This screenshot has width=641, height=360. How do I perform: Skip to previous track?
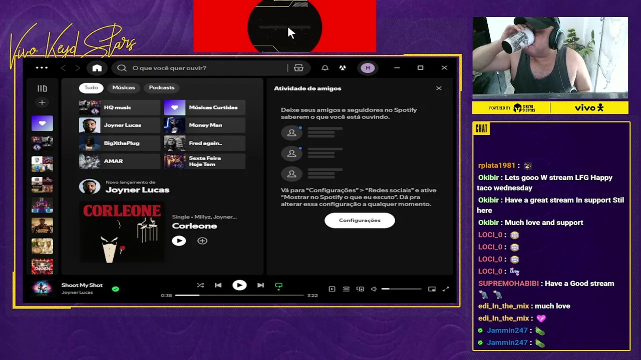pos(218,285)
